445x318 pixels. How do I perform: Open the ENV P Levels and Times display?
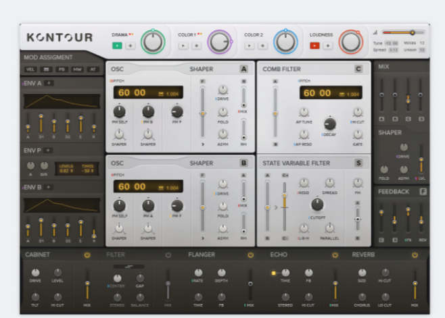tap(76, 169)
